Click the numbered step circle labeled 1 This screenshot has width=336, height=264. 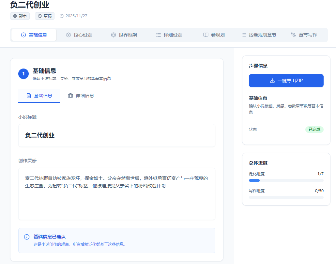[x=23, y=73]
